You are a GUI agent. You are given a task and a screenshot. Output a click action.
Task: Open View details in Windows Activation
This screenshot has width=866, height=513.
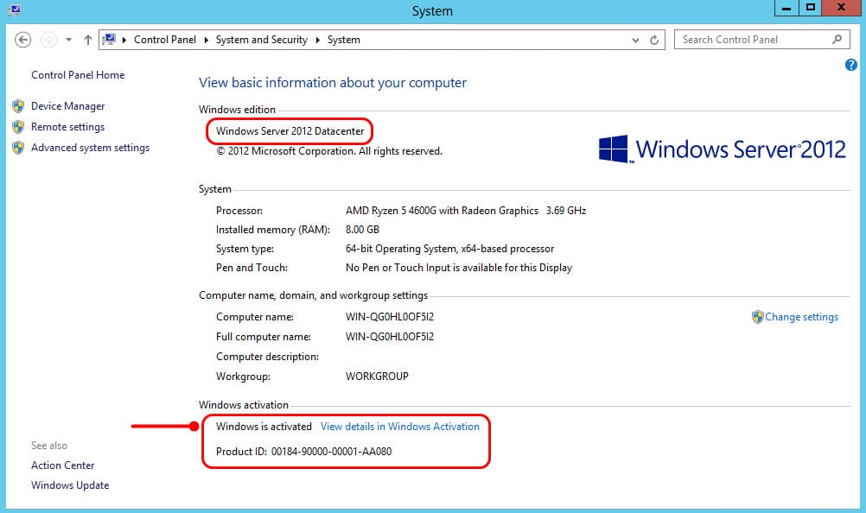pos(400,427)
